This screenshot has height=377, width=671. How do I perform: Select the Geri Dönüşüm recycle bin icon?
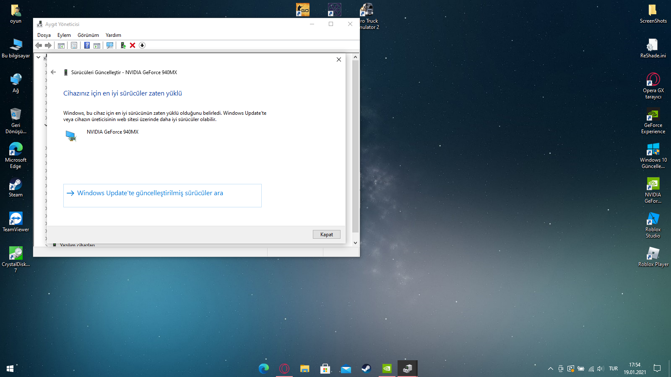click(16, 121)
